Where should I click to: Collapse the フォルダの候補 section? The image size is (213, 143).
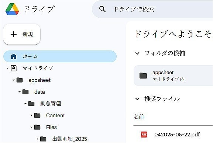point(137,53)
